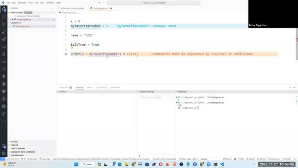
Task: Select the firstprogram.py editor tab
Action: tap(101, 8)
